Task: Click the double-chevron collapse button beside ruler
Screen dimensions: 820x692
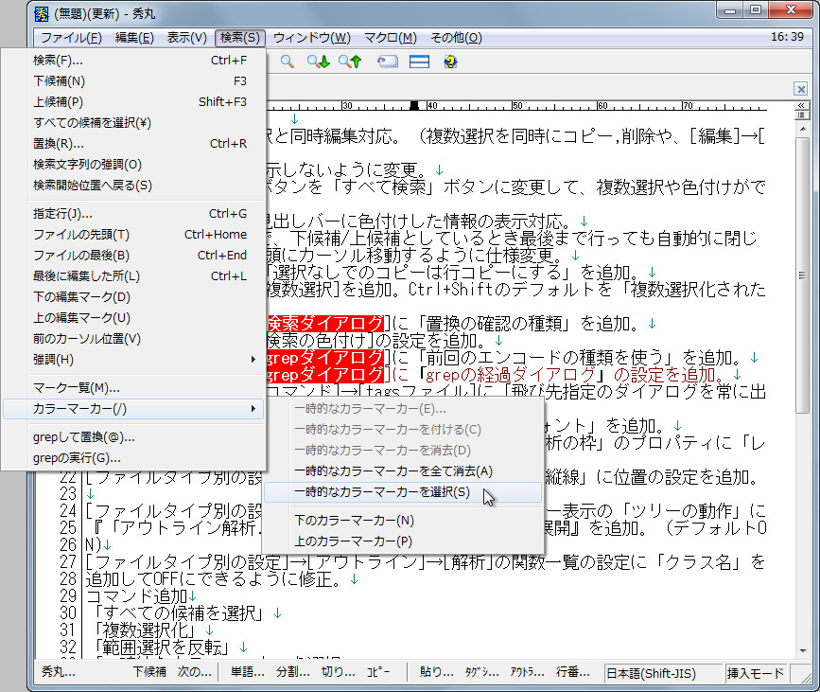Action: (801, 106)
